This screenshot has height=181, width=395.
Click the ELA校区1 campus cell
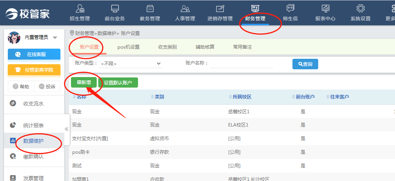tap(238, 125)
